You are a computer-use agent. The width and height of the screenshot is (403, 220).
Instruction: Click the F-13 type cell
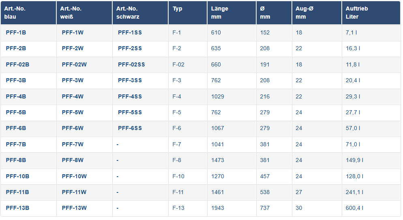[x=178, y=208]
